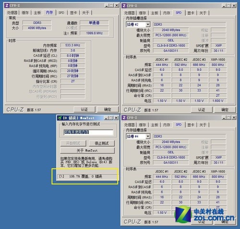Screen dimensions: 240x229
Task: Click the 1.600 V XMP voltage in slot #2
Action: click(x=218, y=101)
